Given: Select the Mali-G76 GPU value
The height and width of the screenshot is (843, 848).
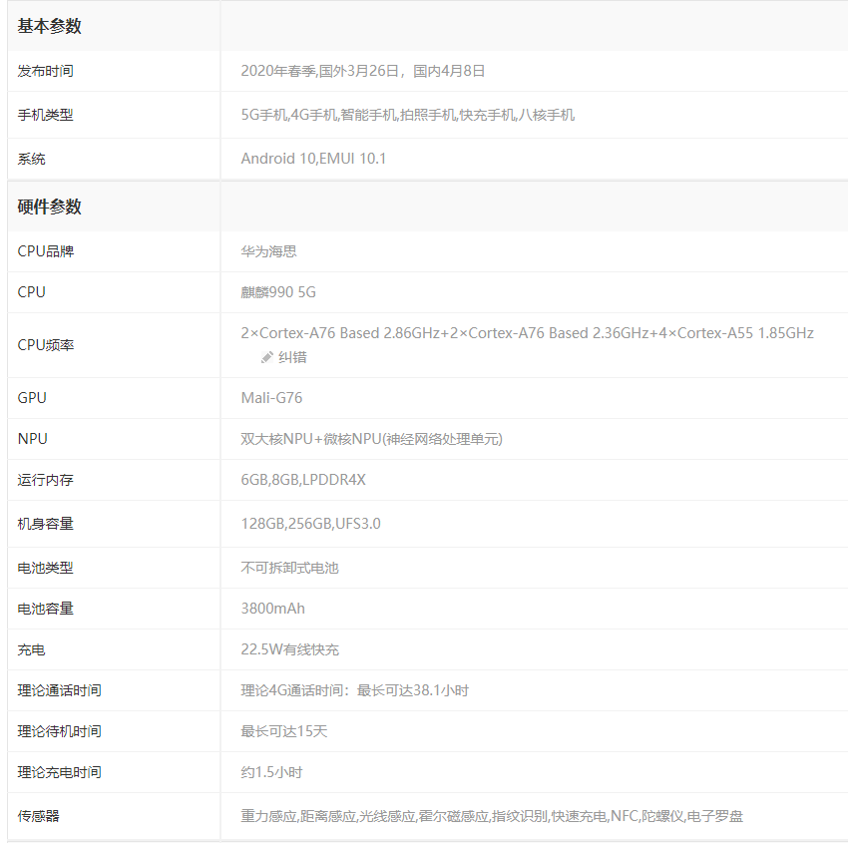Looking at the screenshot, I should 271,398.
